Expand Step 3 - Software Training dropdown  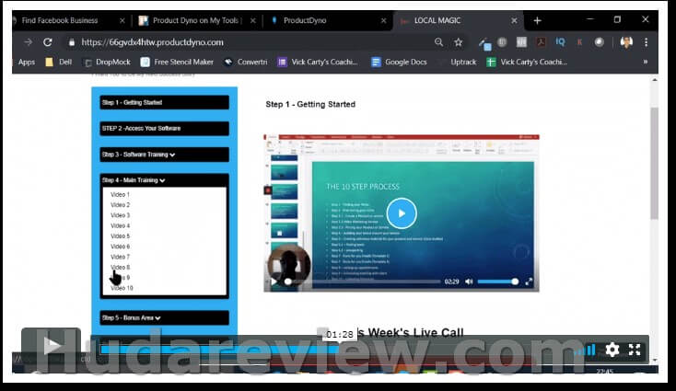pyautogui.click(x=164, y=155)
